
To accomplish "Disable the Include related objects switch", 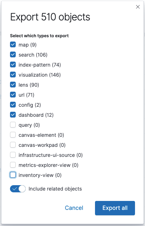I will (x=18, y=189).
